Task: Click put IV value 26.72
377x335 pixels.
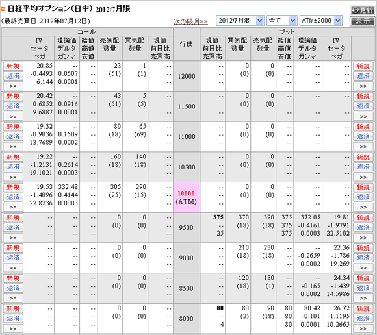Action: pos(341,308)
